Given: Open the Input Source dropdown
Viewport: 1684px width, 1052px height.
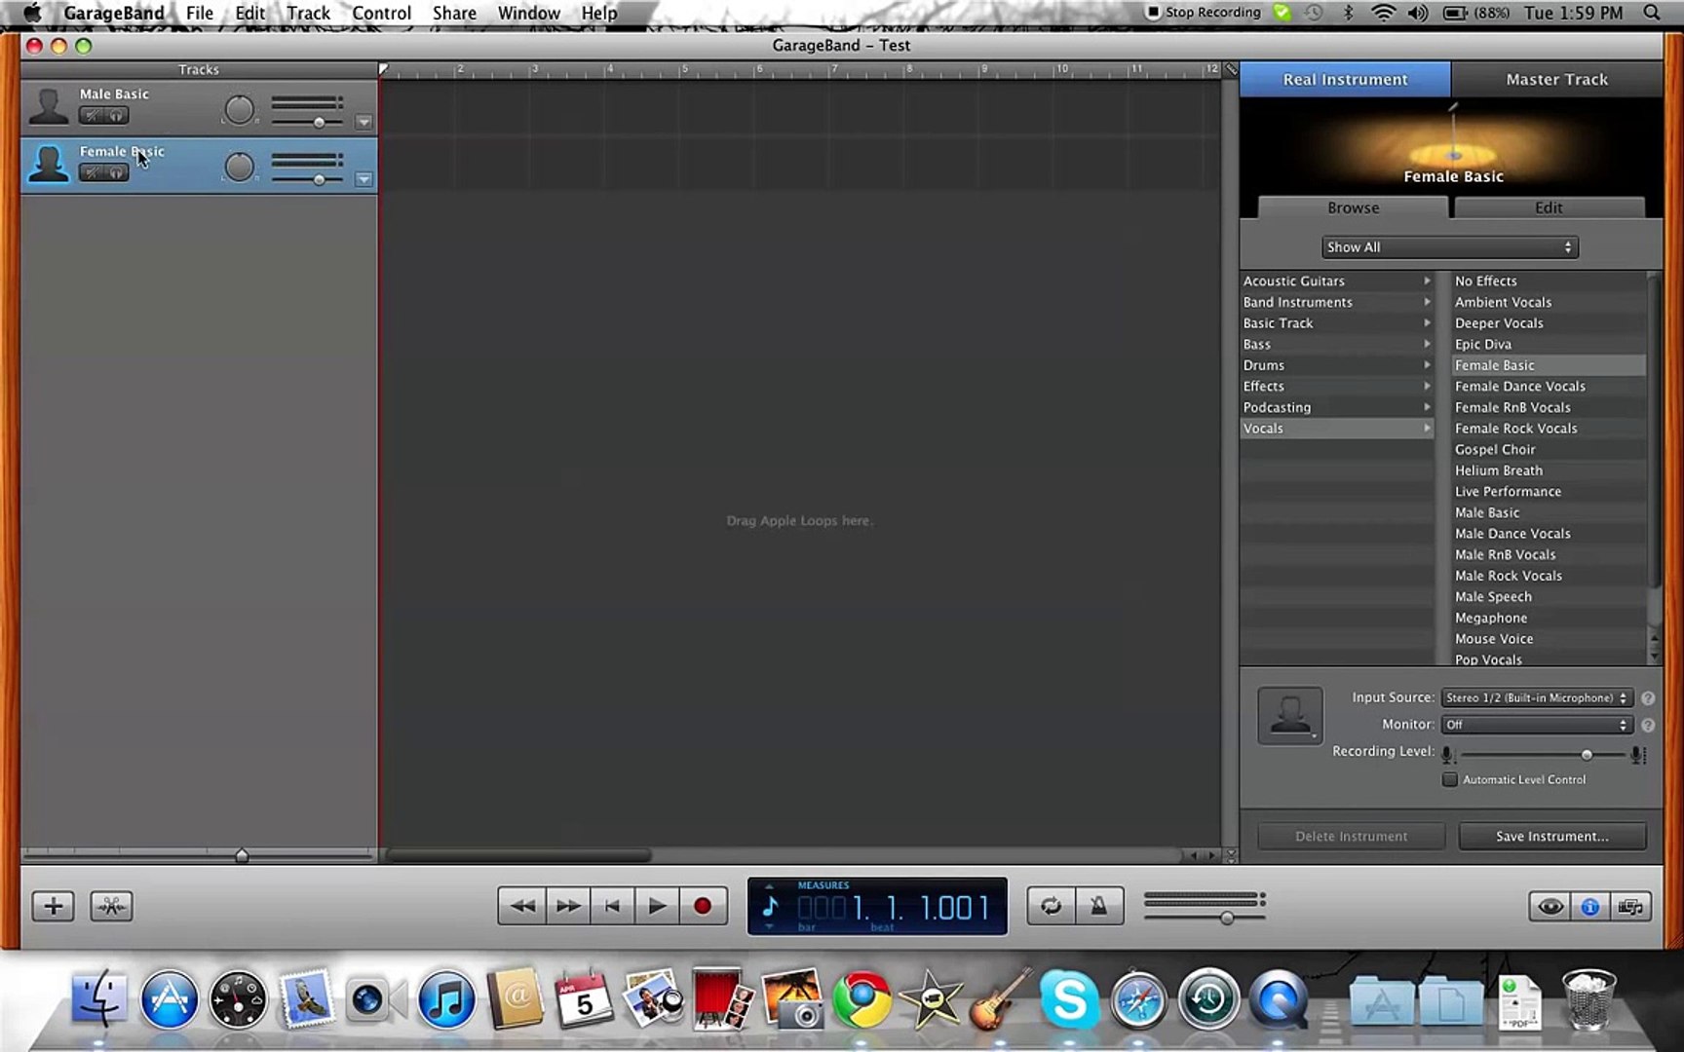Looking at the screenshot, I should tap(1537, 697).
